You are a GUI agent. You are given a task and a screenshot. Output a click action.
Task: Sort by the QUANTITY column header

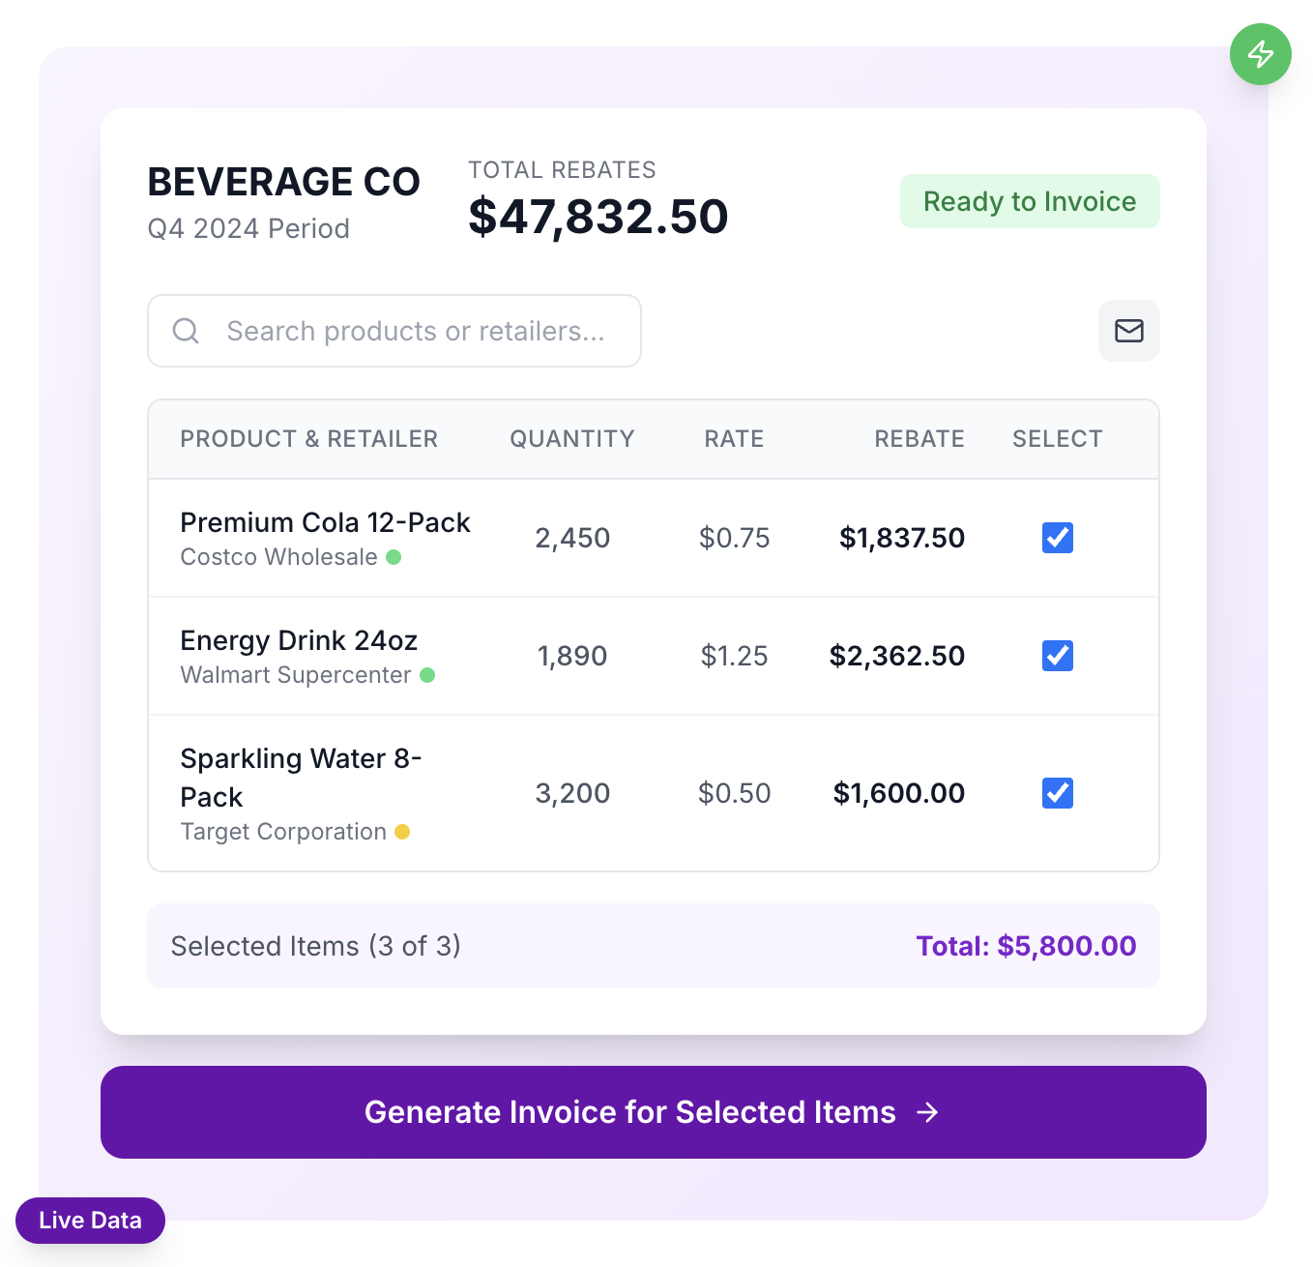tap(571, 439)
